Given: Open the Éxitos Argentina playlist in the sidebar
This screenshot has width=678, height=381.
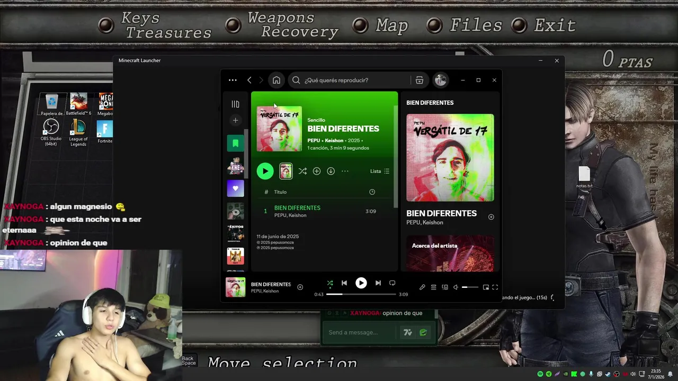Looking at the screenshot, I should click(236, 233).
